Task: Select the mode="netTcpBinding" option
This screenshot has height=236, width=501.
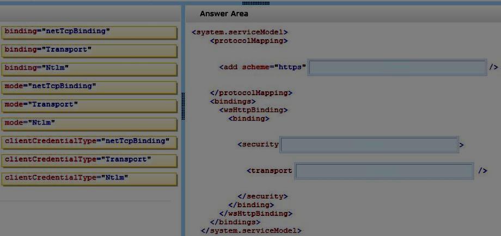Action: coord(89,88)
